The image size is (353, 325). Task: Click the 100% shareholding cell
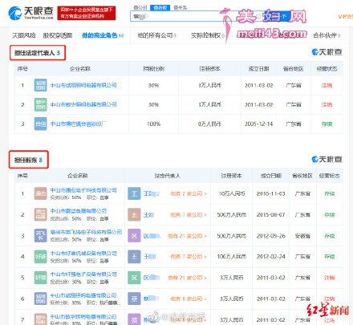tap(153, 124)
